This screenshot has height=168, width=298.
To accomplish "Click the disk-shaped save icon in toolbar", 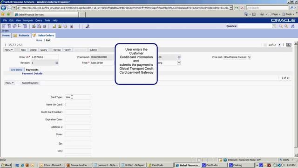I will point(39,26).
